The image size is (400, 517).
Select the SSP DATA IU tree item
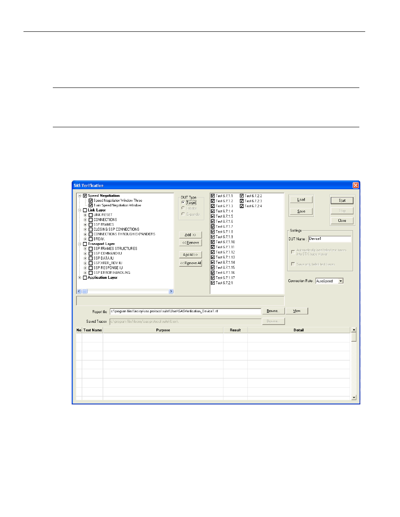click(x=104, y=258)
